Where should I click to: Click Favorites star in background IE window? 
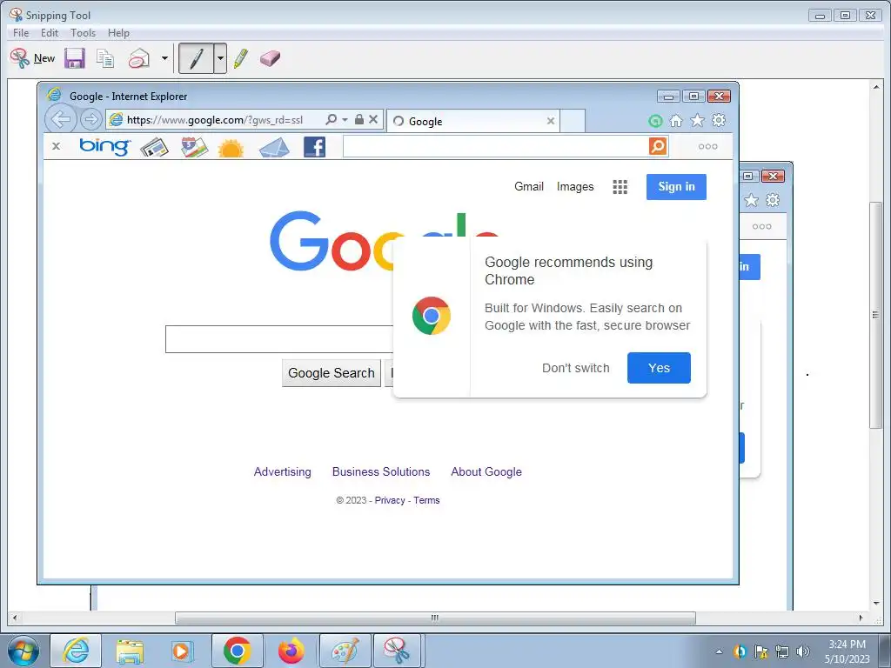click(x=751, y=200)
